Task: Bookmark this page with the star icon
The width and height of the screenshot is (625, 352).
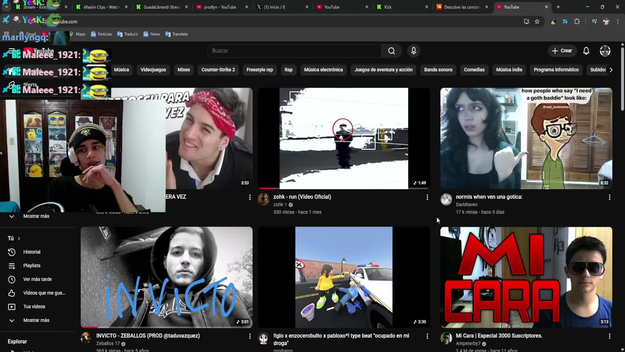Action: pyautogui.click(x=537, y=22)
